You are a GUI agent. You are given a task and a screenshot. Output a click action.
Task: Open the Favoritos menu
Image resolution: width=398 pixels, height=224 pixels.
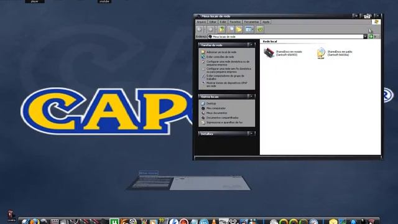tap(235, 22)
